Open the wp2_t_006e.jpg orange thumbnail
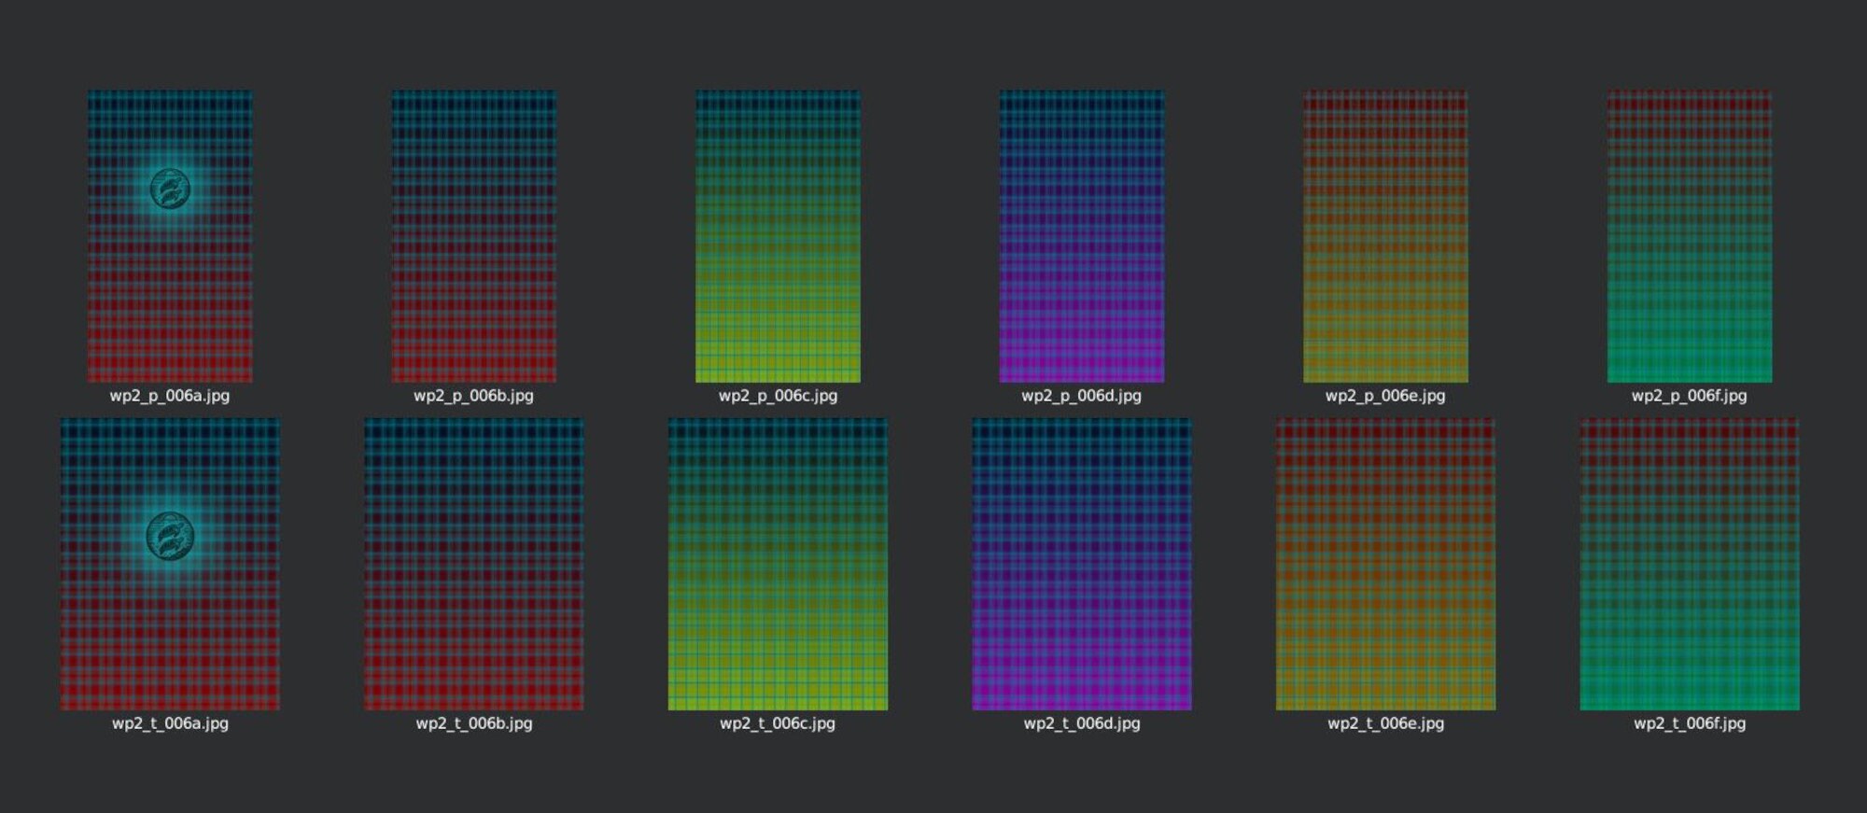Image resolution: width=1867 pixels, height=813 pixels. [1385, 564]
